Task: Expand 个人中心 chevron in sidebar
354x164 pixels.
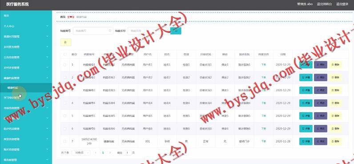Action: [x=47, y=26]
